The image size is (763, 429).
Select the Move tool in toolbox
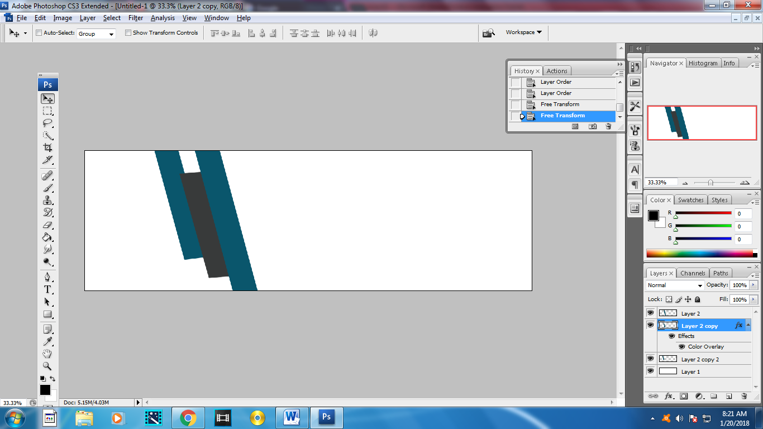[47, 98]
